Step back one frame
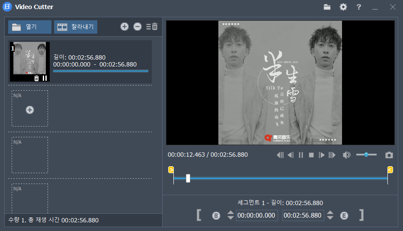The image size is (403, 231). [291, 155]
